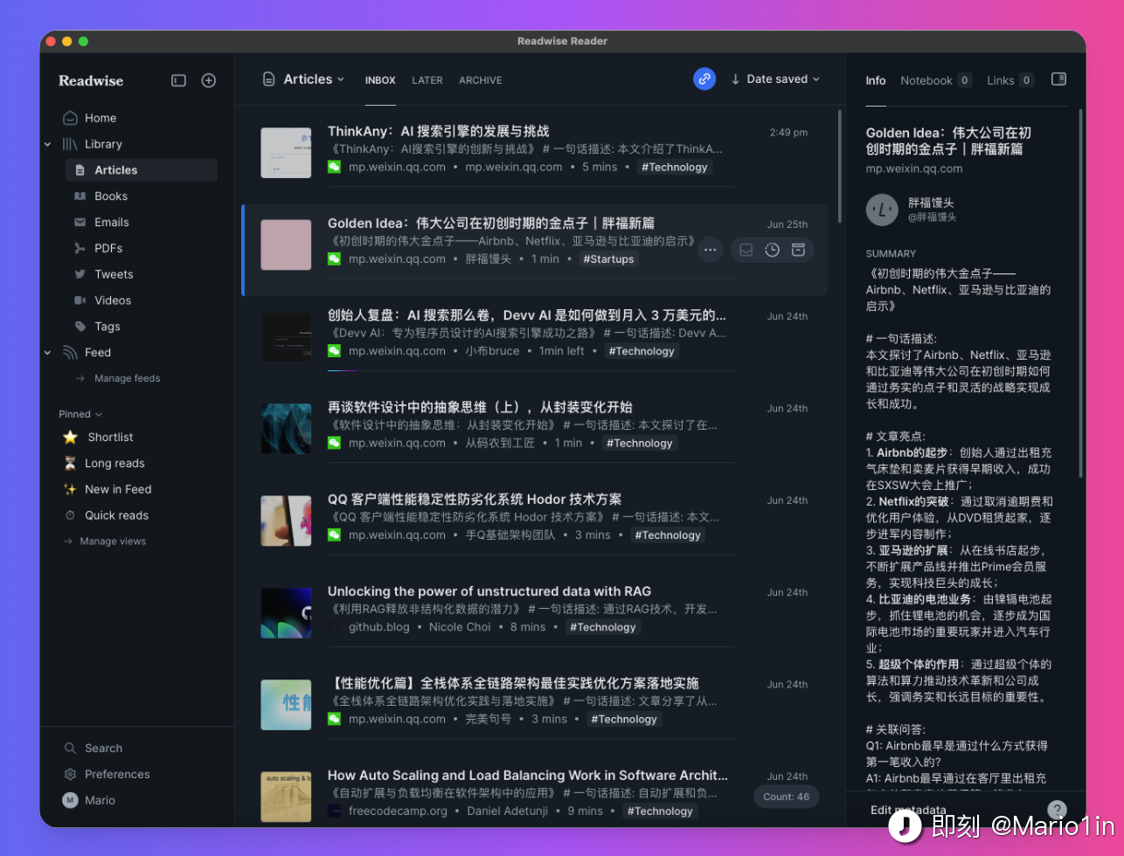The image size is (1124, 856).
Task: Toggle the right sidebar panel icon
Action: point(1058,79)
